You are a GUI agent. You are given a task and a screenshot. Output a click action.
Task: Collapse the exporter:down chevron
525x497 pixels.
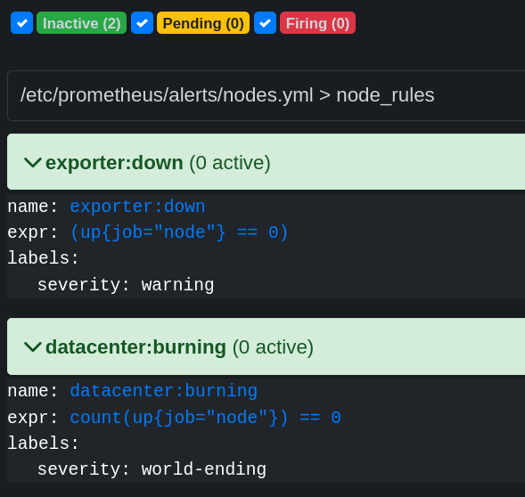click(33, 163)
